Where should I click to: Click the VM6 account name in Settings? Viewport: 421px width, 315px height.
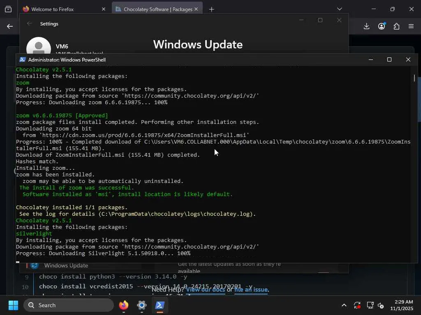(x=62, y=46)
